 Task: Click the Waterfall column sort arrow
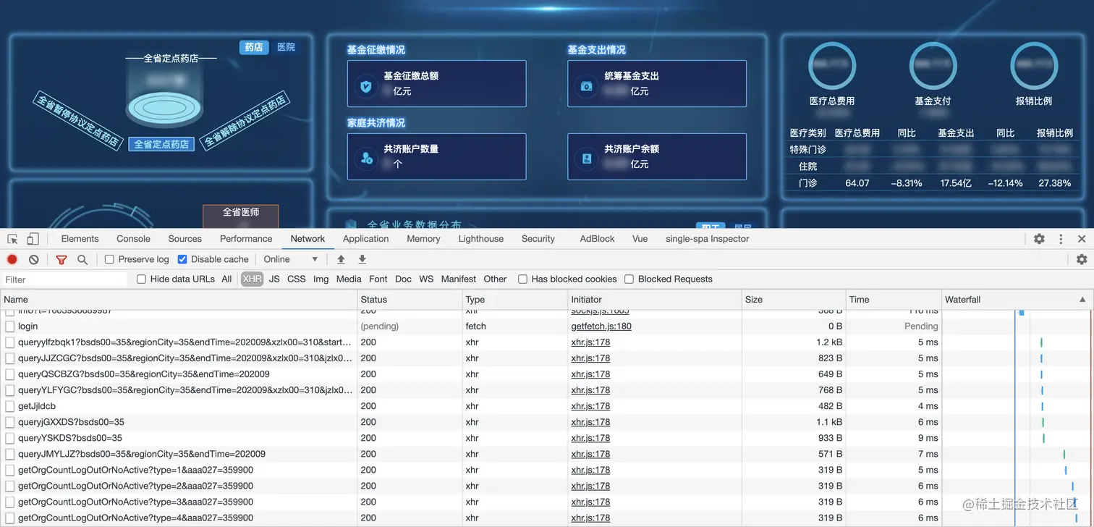(1082, 300)
